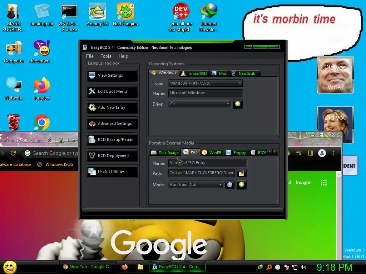366x274 pixels.
Task: Switch to New Tab - Google Chrome taskbar item
Action: [x=88, y=267]
